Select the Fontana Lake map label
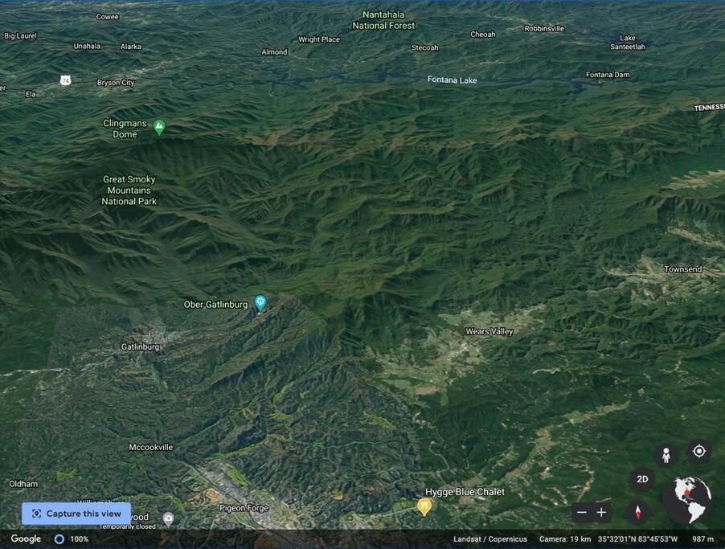The image size is (725, 549). [452, 80]
